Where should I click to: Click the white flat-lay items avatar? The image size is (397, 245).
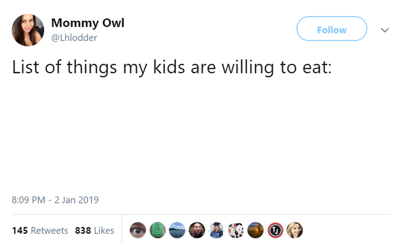point(236,230)
